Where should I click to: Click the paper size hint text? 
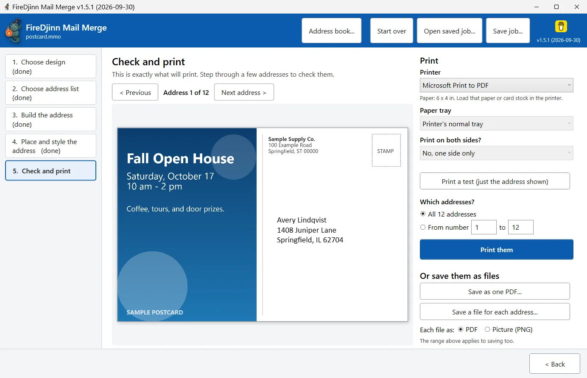491,98
